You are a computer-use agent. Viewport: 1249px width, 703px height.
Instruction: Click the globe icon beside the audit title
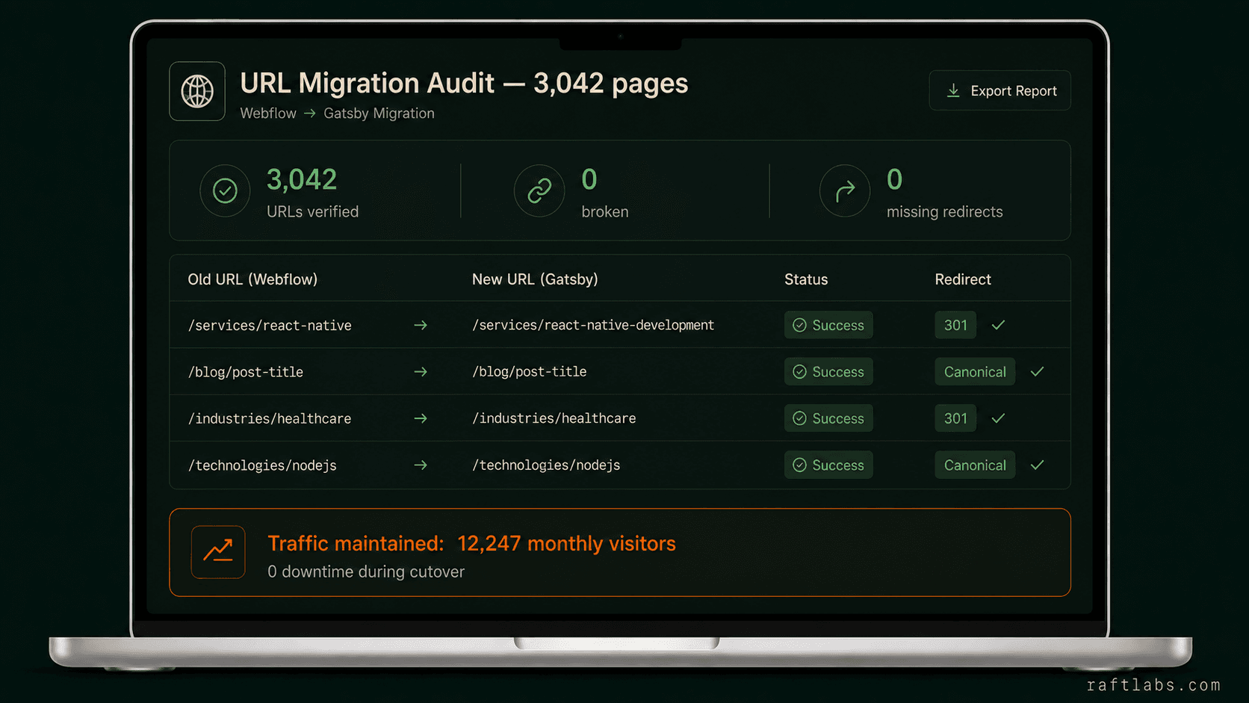[x=197, y=91]
